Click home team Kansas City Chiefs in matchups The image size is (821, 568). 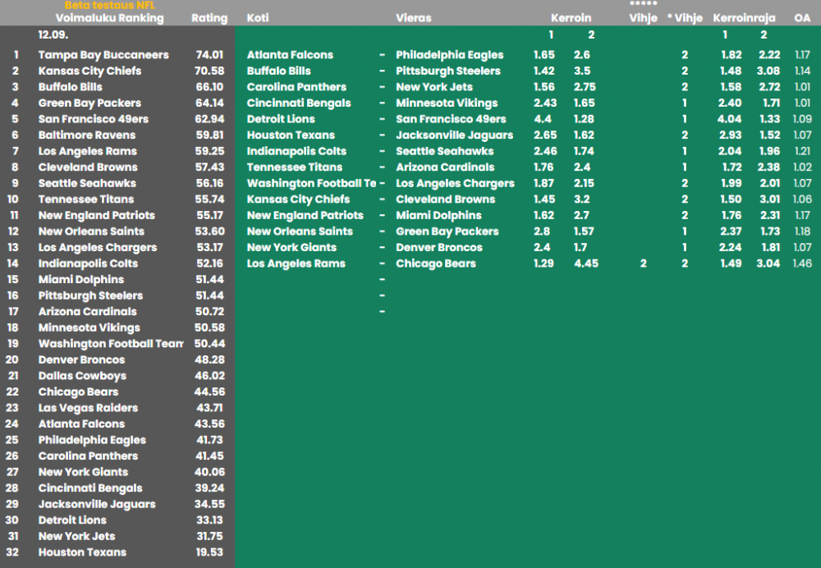pyautogui.click(x=298, y=199)
